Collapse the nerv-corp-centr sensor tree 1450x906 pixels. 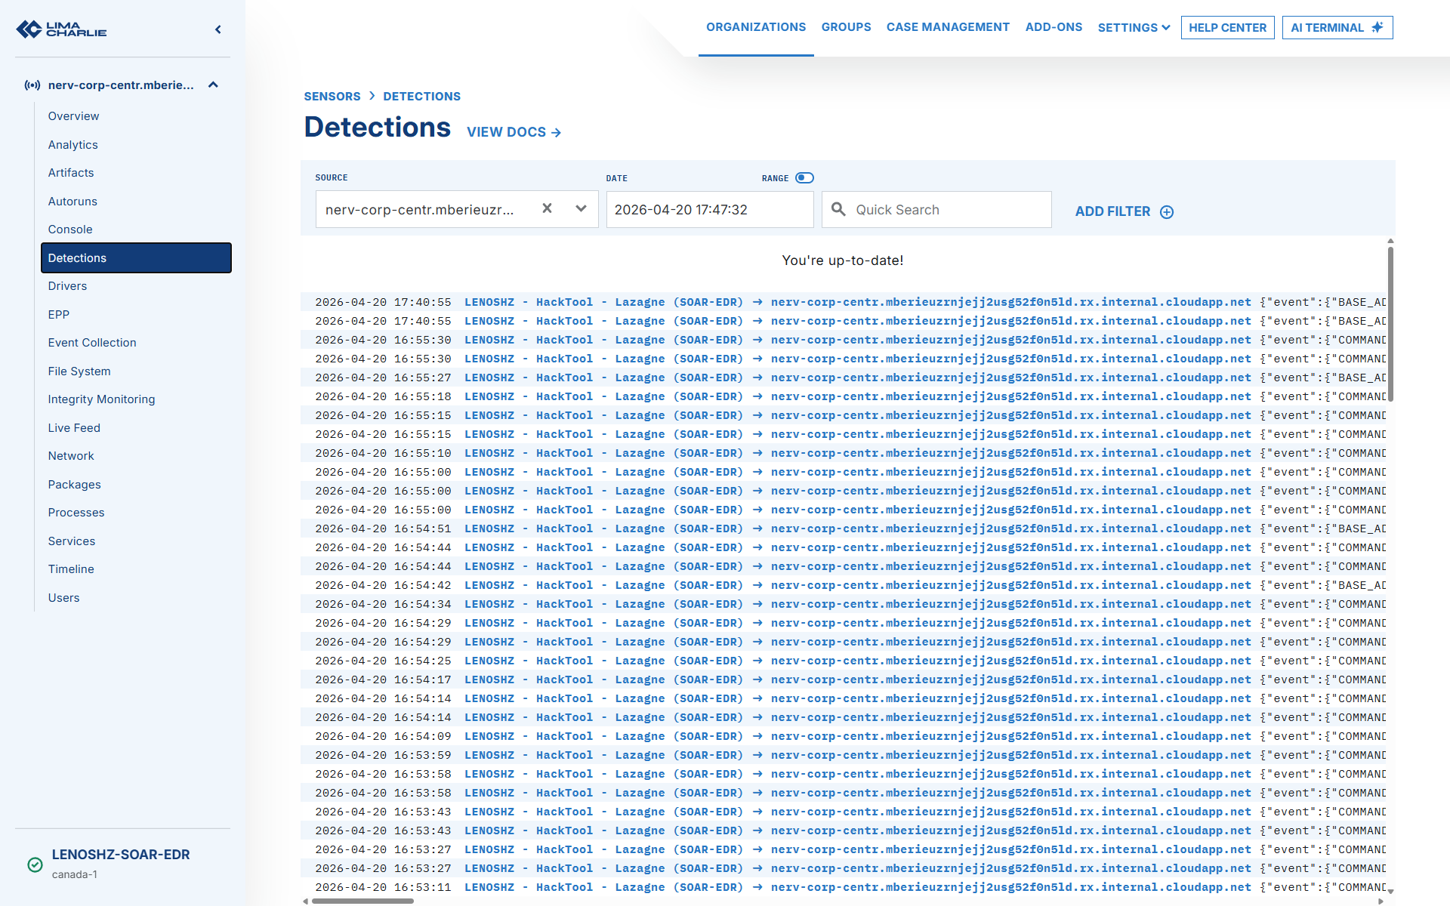pos(213,85)
